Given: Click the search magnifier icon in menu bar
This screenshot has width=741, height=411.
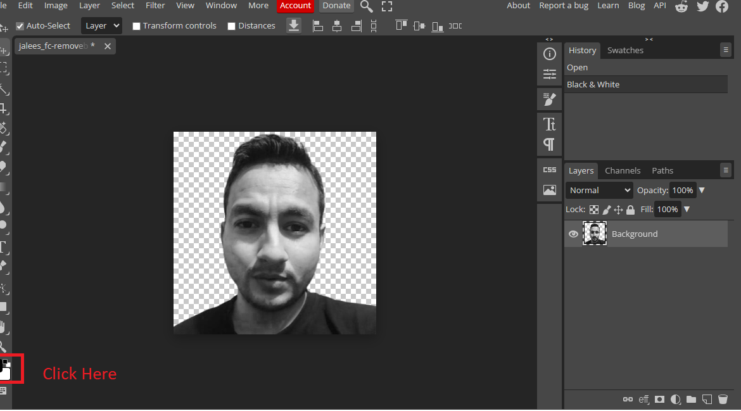Looking at the screenshot, I should coord(366,6).
